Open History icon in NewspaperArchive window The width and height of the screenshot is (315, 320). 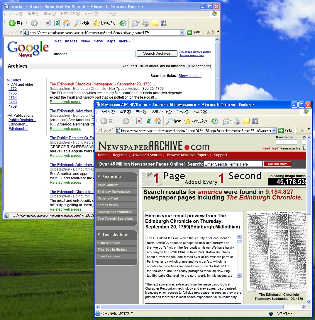(214, 121)
